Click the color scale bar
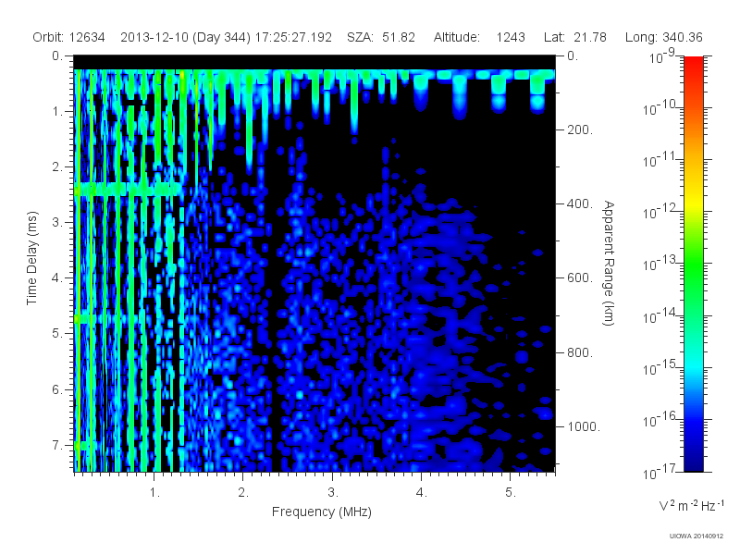Viewport: 740px width, 555px height. point(694,264)
